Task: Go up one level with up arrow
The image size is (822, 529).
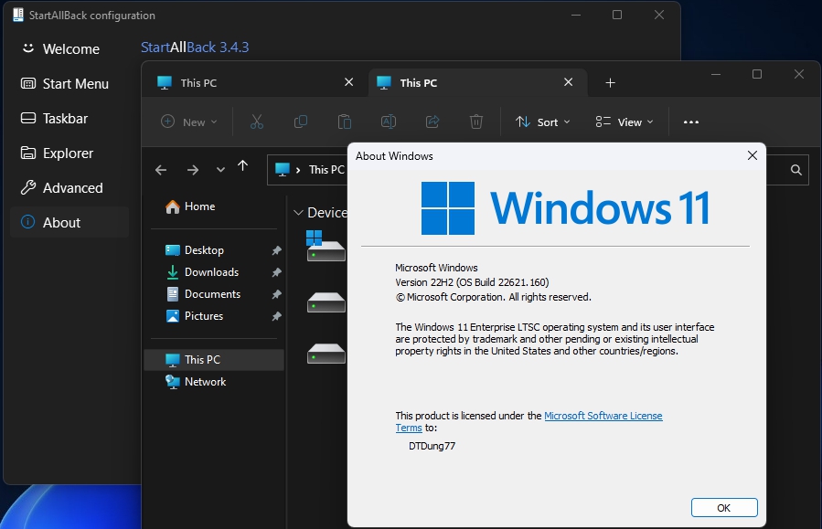Action: (x=242, y=166)
